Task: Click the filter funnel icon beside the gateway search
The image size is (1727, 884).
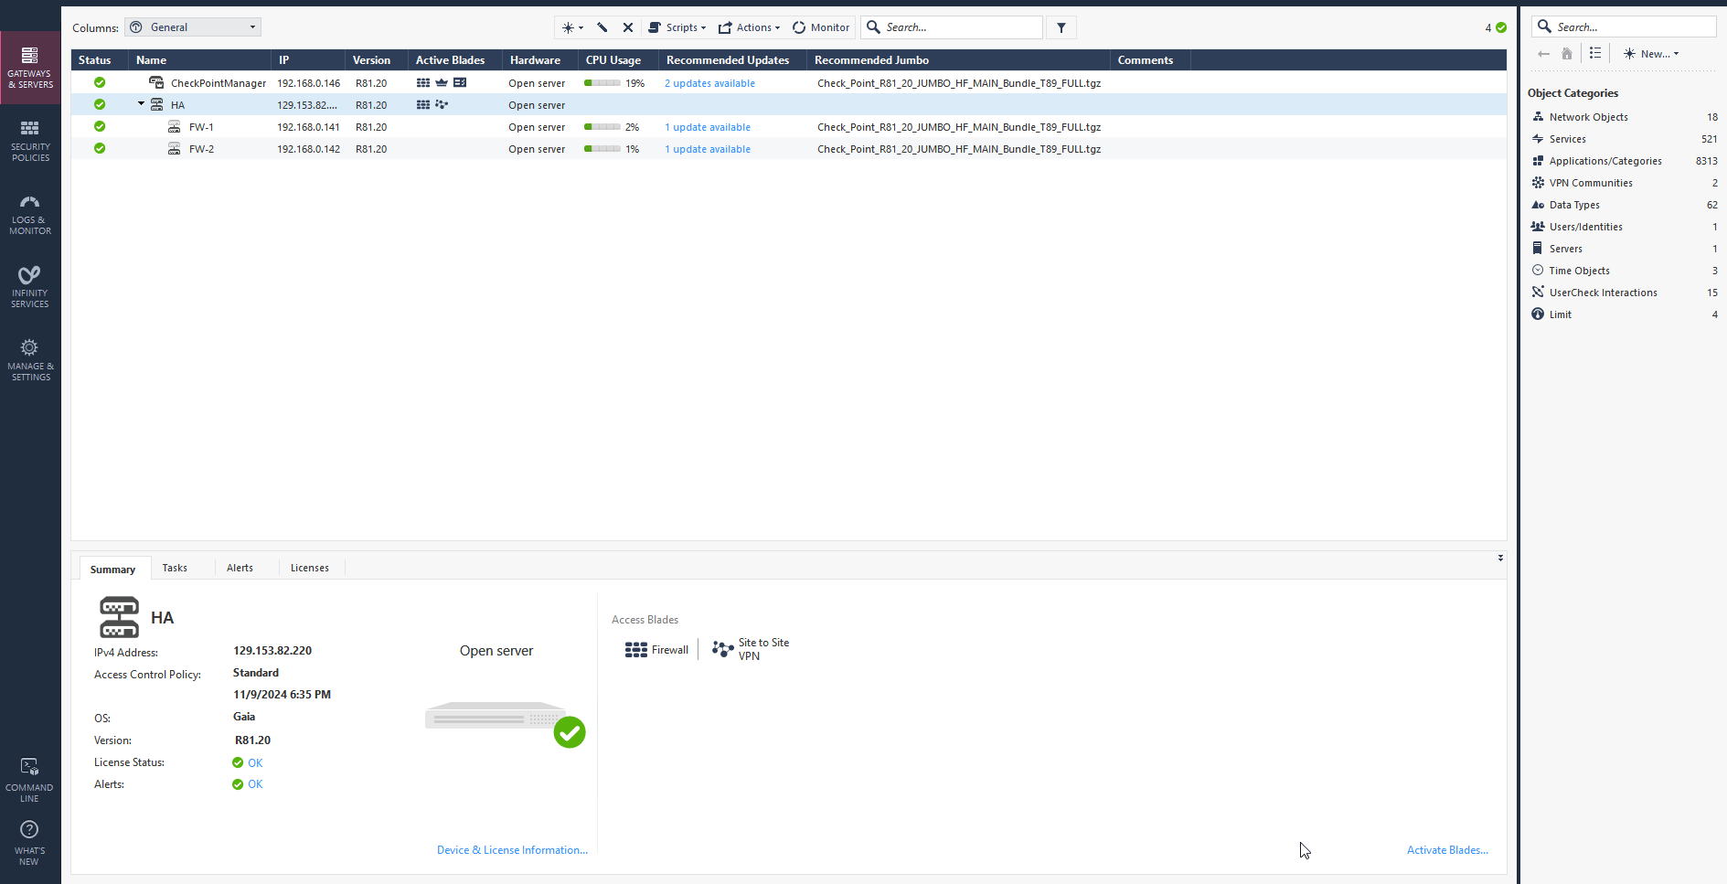Action: 1061,27
